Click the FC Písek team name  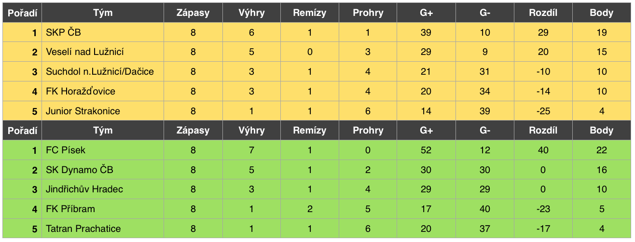[66, 150]
